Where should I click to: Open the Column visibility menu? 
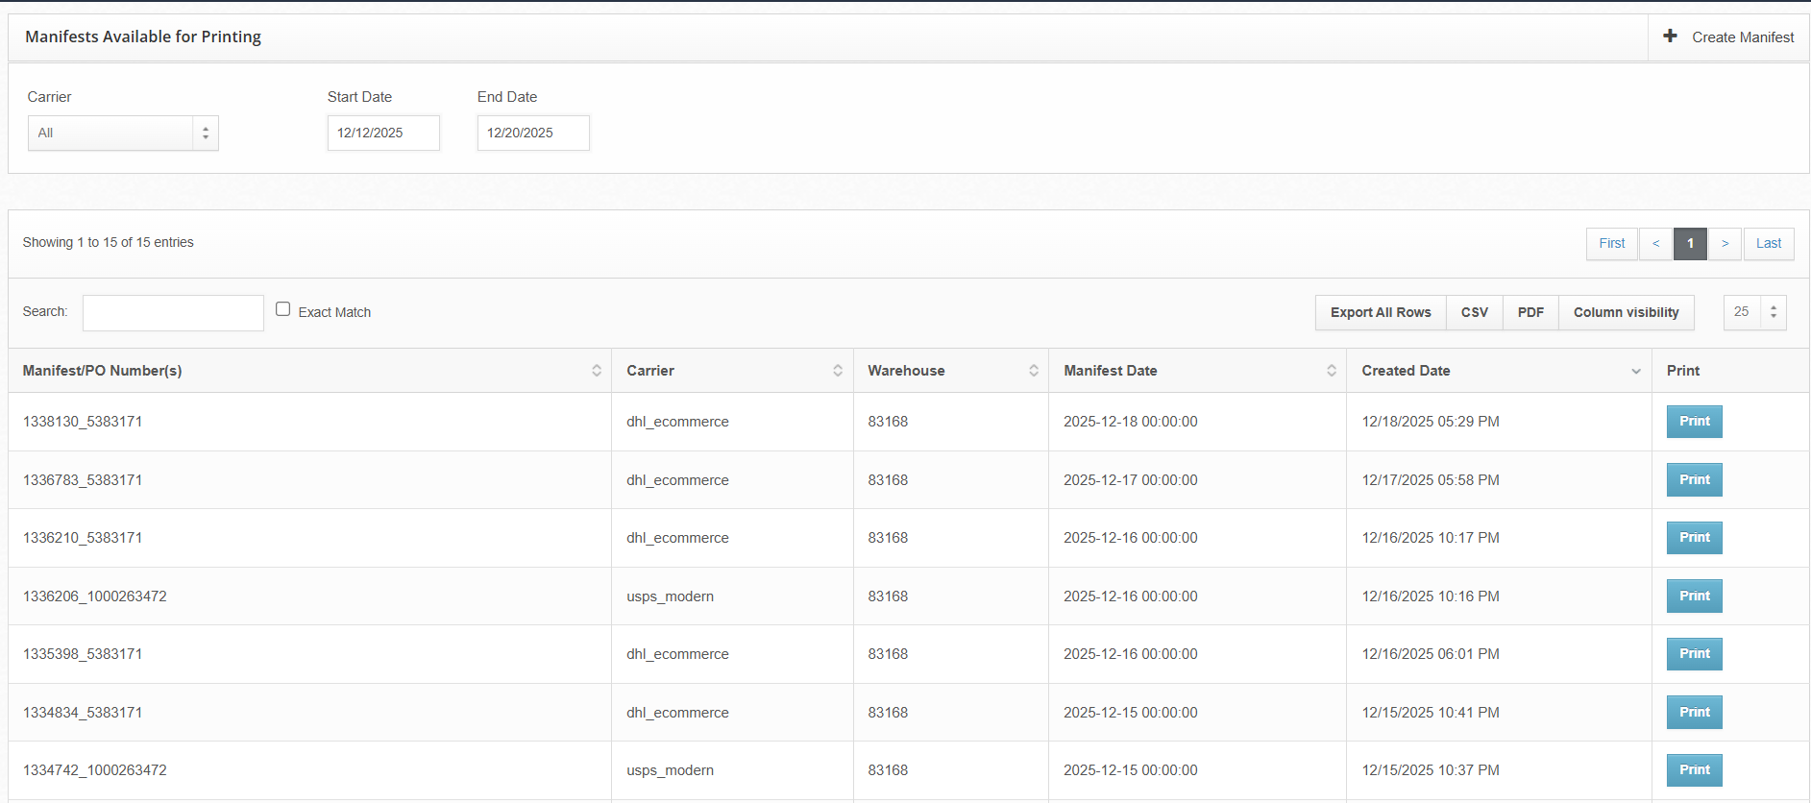tap(1626, 313)
